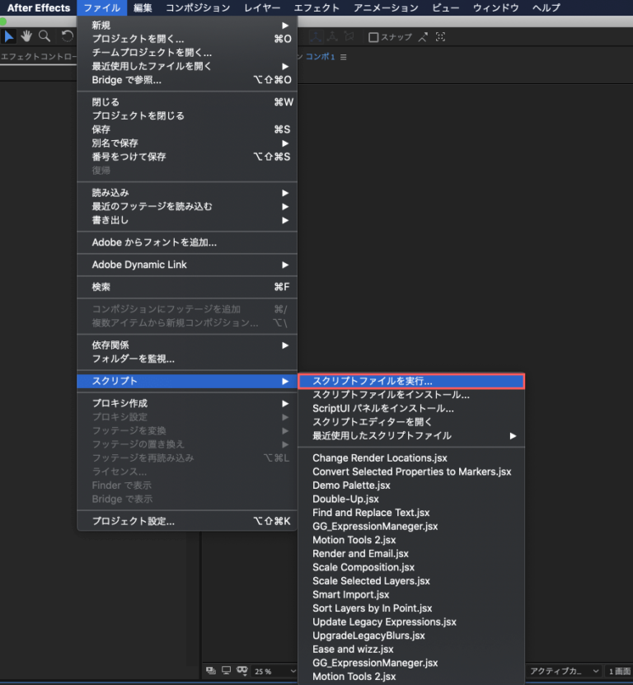The image size is (633, 685).
Task: Choose スクリプトファイルをインストール…
Action: 411,395
